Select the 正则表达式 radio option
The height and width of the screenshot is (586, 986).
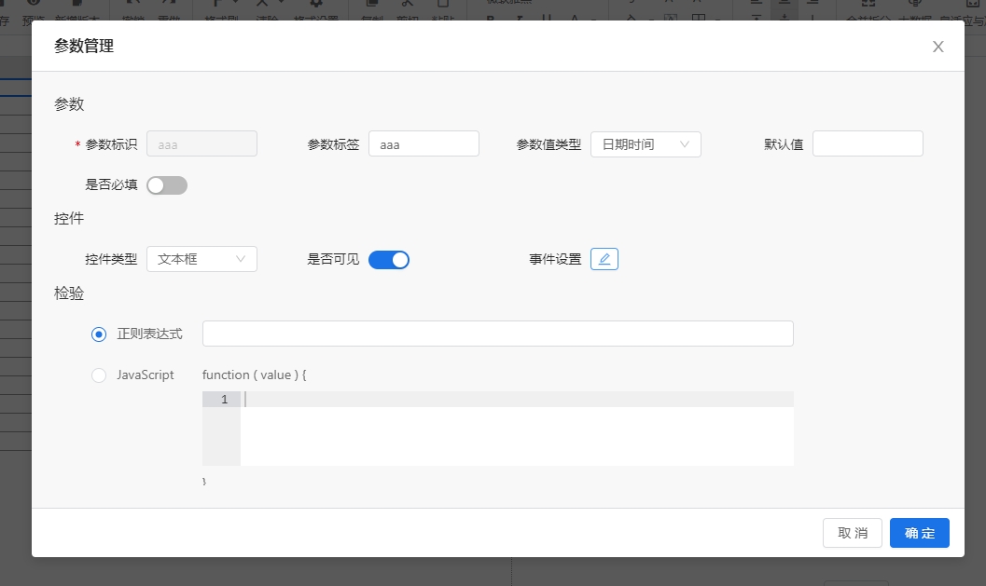tap(99, 334)
